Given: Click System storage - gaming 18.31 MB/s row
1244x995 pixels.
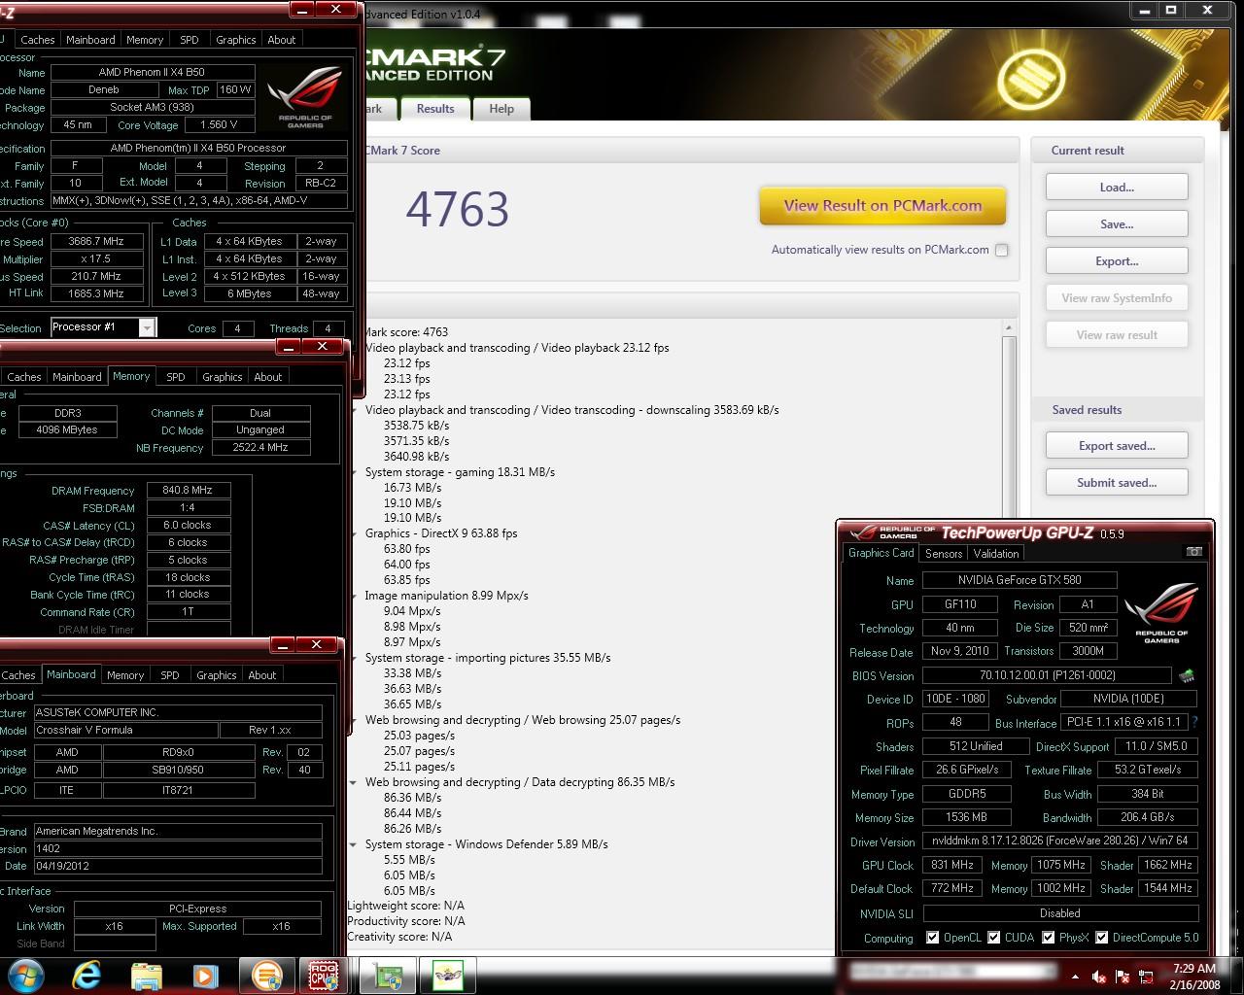Looking at the screenshot, I should 460,472.
